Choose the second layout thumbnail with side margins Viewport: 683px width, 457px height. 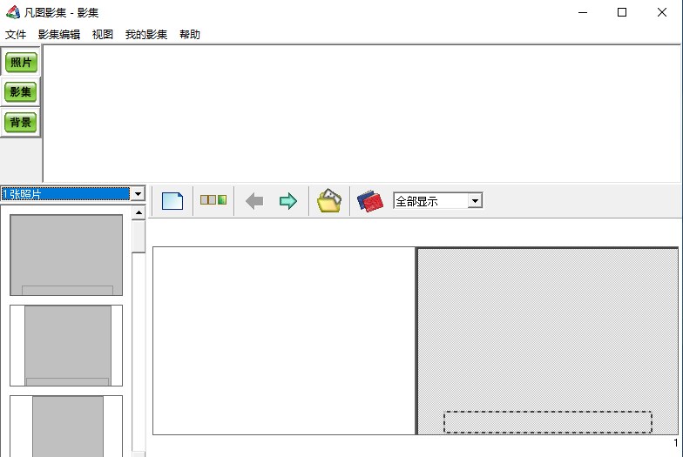66,346
